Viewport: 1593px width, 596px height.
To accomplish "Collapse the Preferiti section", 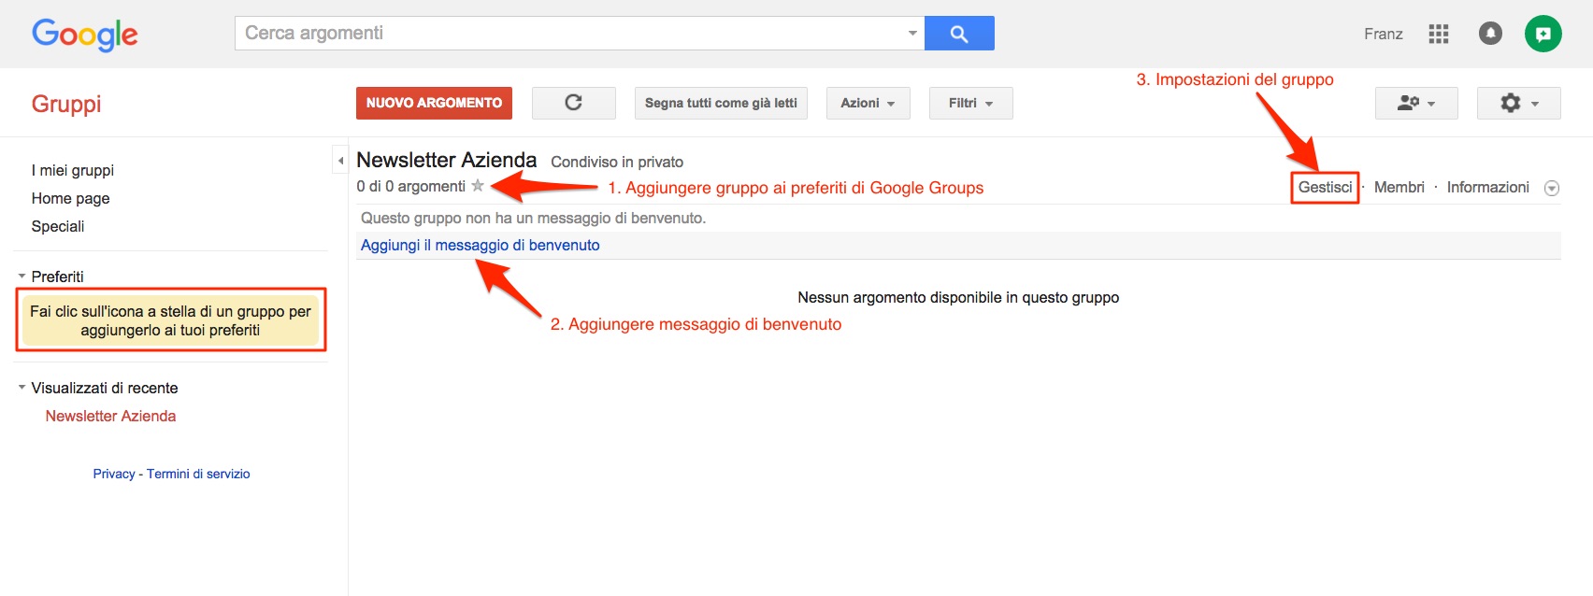I will 22,277.
